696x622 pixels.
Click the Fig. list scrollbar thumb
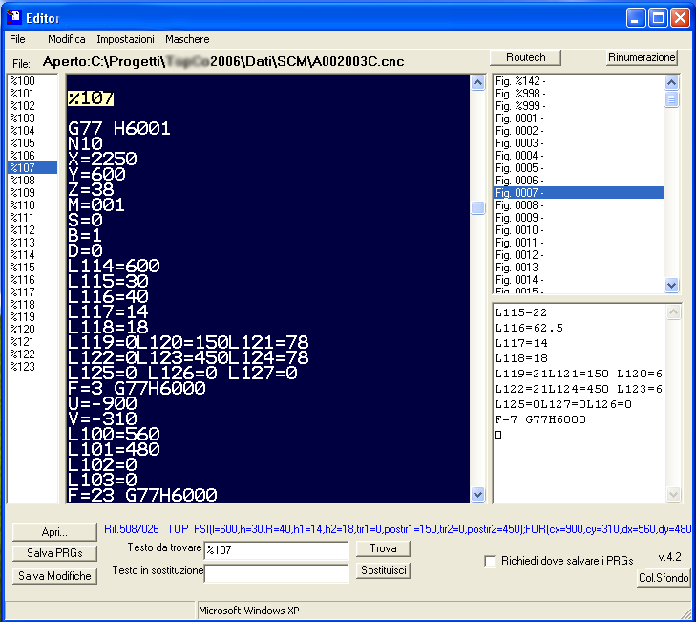pos(671,99)
